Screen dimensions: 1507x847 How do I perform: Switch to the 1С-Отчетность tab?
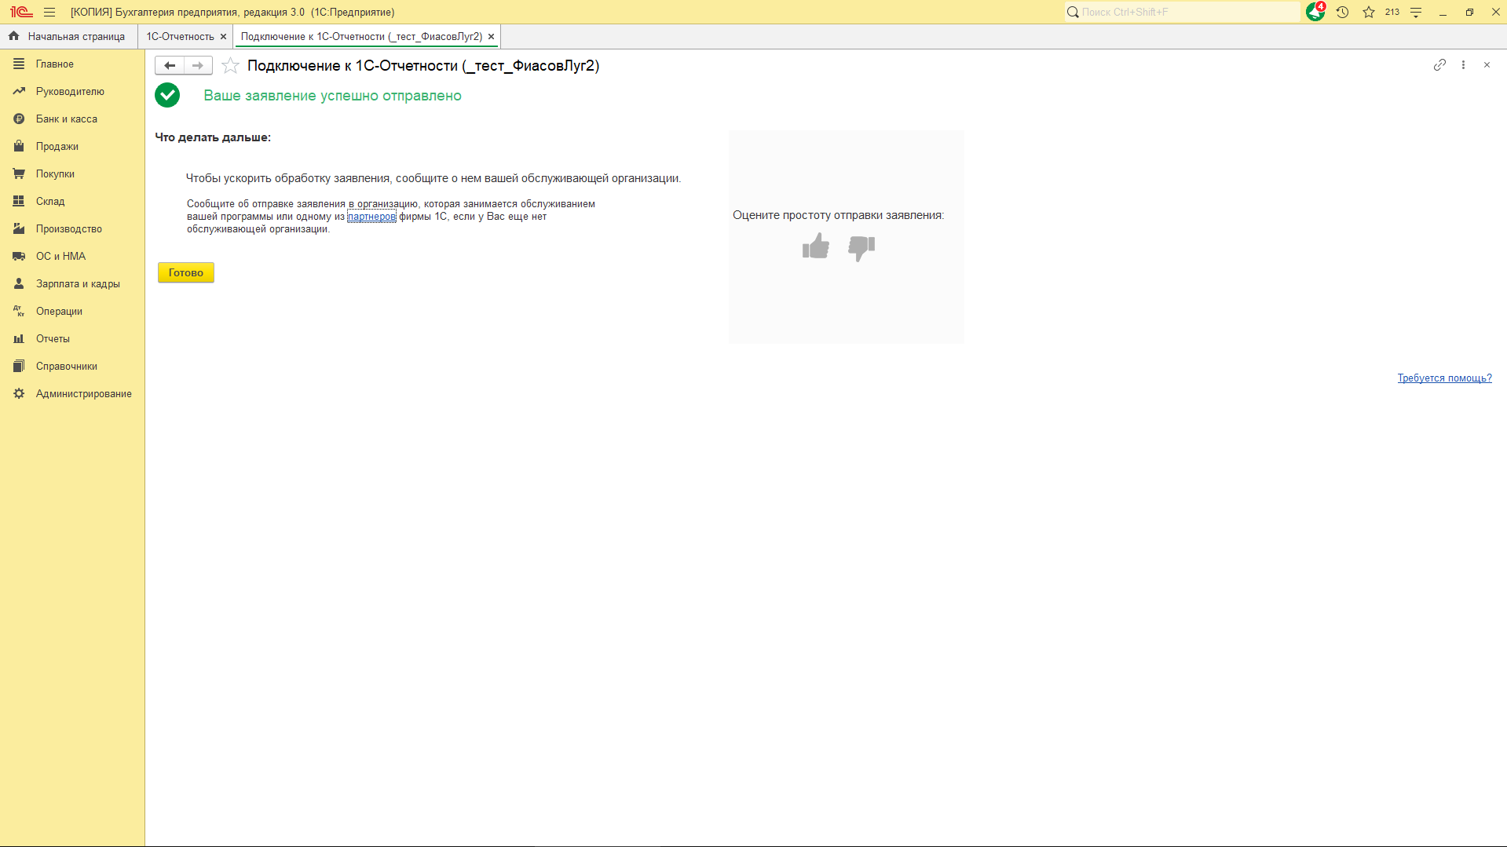[180, 36]
